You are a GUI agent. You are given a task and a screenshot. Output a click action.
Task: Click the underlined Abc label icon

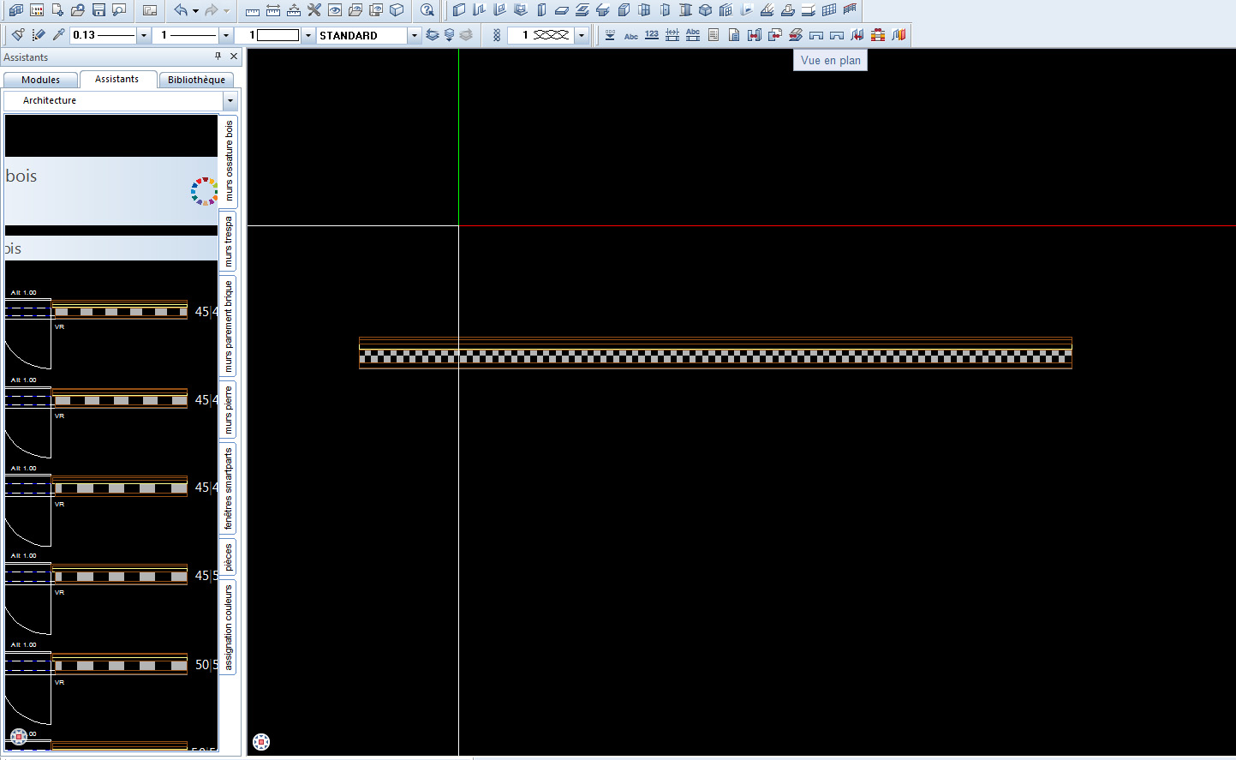[x=693, y=35]
